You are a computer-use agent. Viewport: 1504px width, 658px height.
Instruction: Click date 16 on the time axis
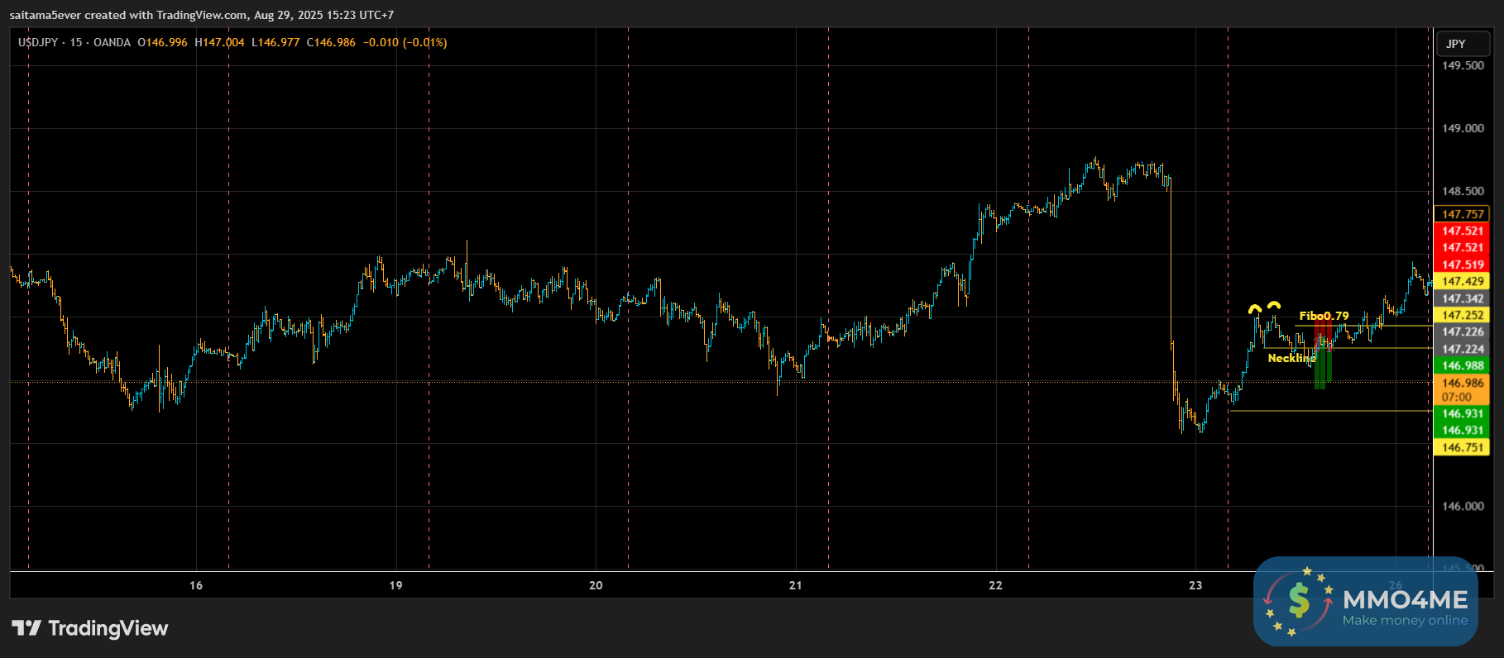[x=196, y=585]
